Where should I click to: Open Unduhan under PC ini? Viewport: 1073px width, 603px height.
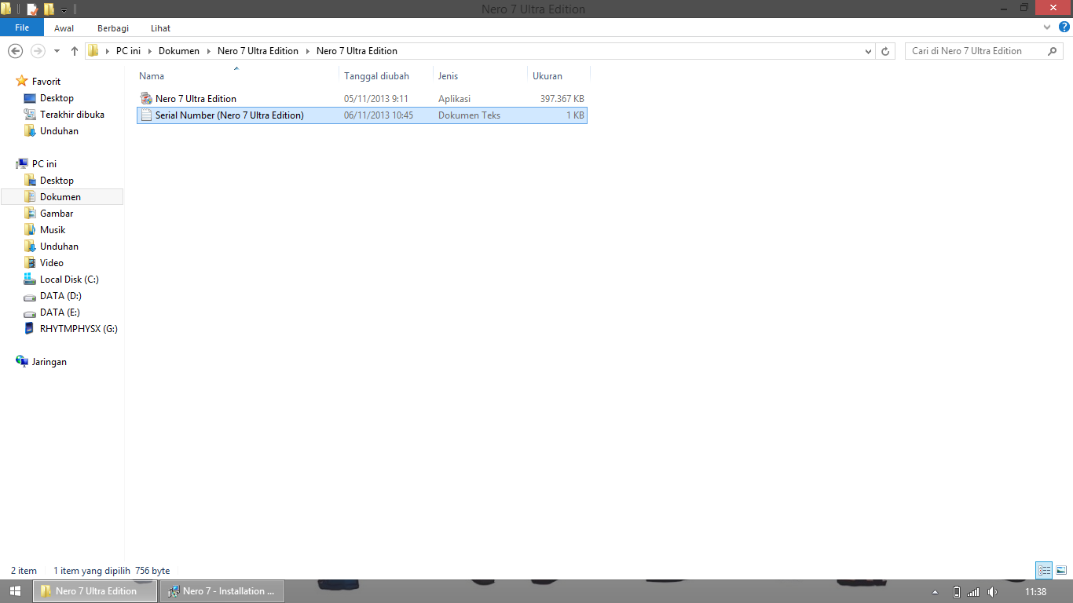59,247
